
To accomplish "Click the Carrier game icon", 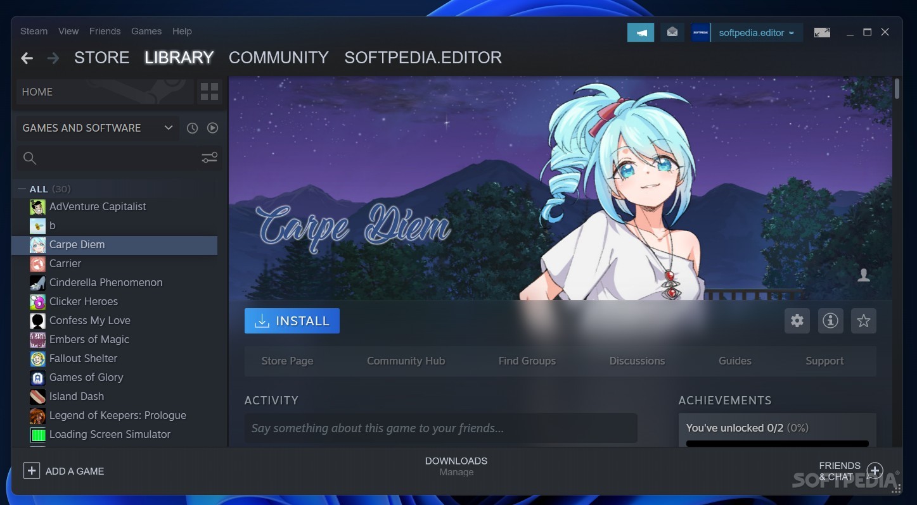I will pos(37,264).
